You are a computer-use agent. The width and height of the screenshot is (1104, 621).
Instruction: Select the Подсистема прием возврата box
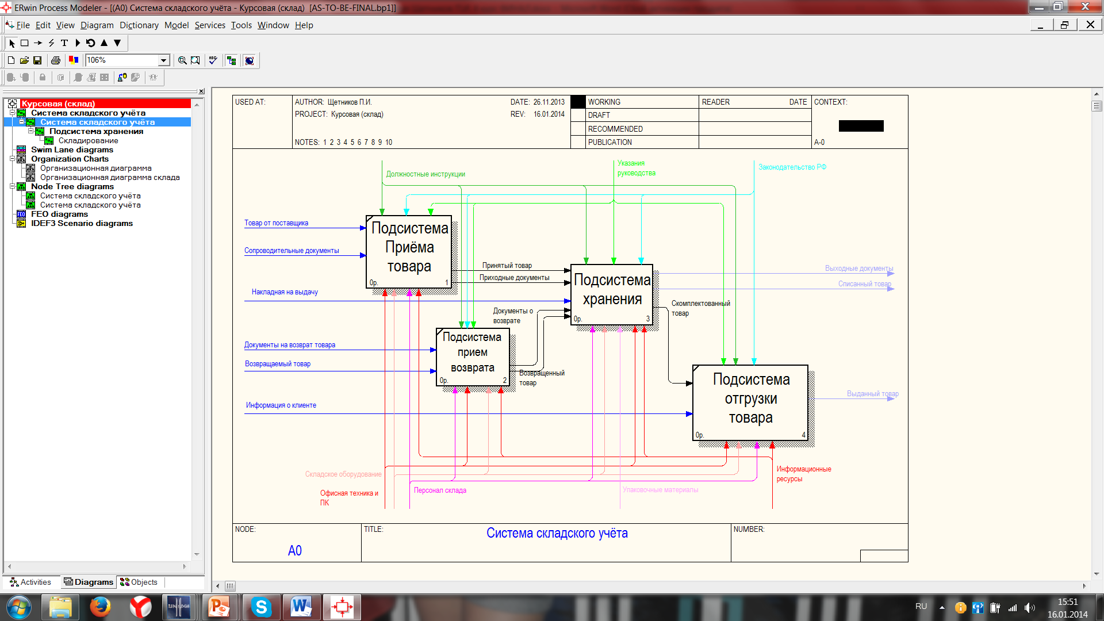coord(473,356)
